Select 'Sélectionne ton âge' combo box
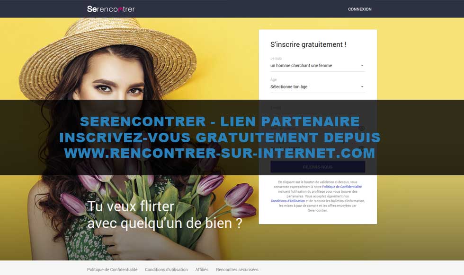The width and height of the screenshot is (464, 275). (318, 87)
